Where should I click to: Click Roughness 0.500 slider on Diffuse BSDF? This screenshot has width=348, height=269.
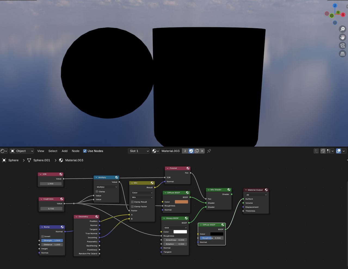[x=212, y=238]
